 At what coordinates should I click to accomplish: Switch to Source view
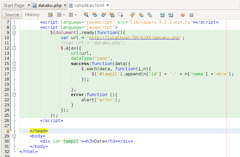point(12,15)
